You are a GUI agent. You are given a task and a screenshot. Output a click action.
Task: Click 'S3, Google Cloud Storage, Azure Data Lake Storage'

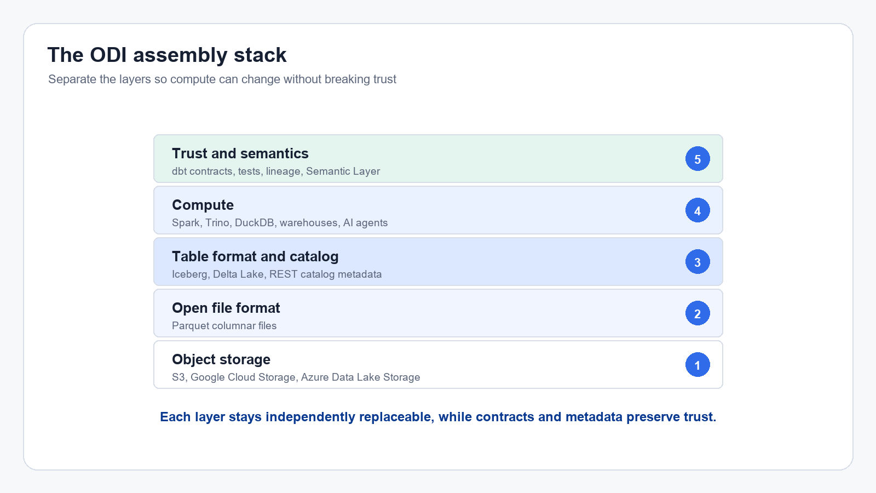click(296, 377)
